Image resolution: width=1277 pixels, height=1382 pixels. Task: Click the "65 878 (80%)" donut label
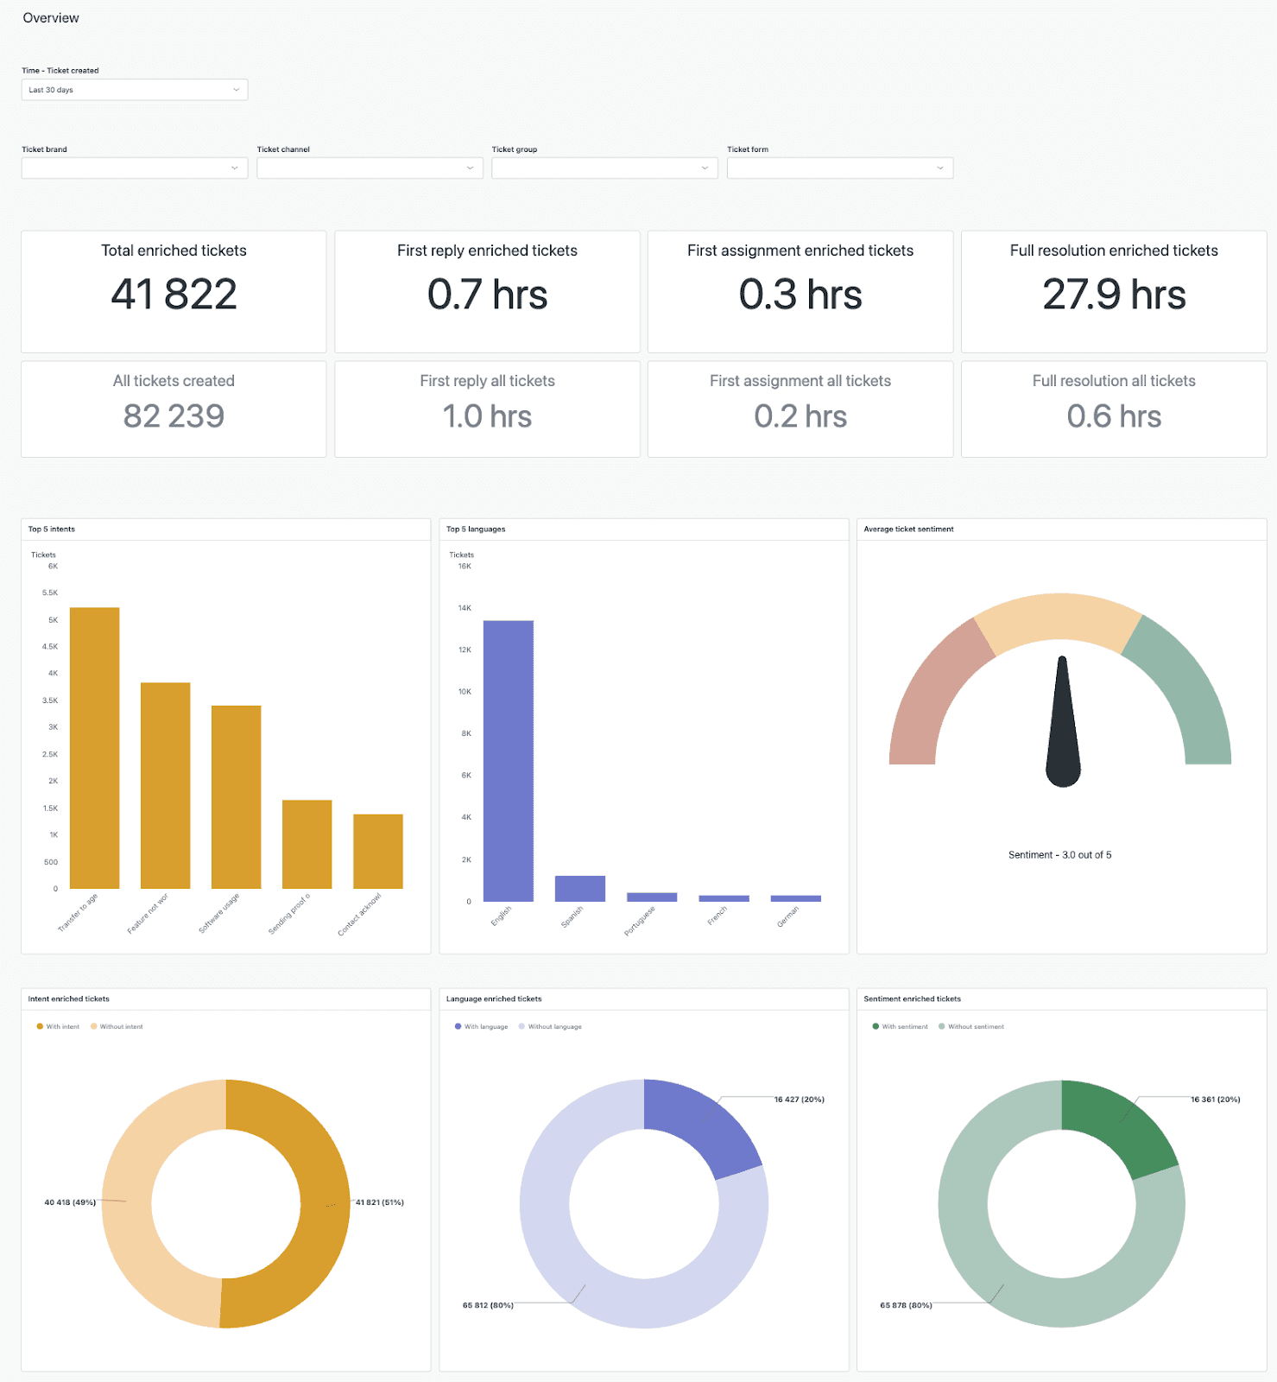click(x=906, y=1305)
